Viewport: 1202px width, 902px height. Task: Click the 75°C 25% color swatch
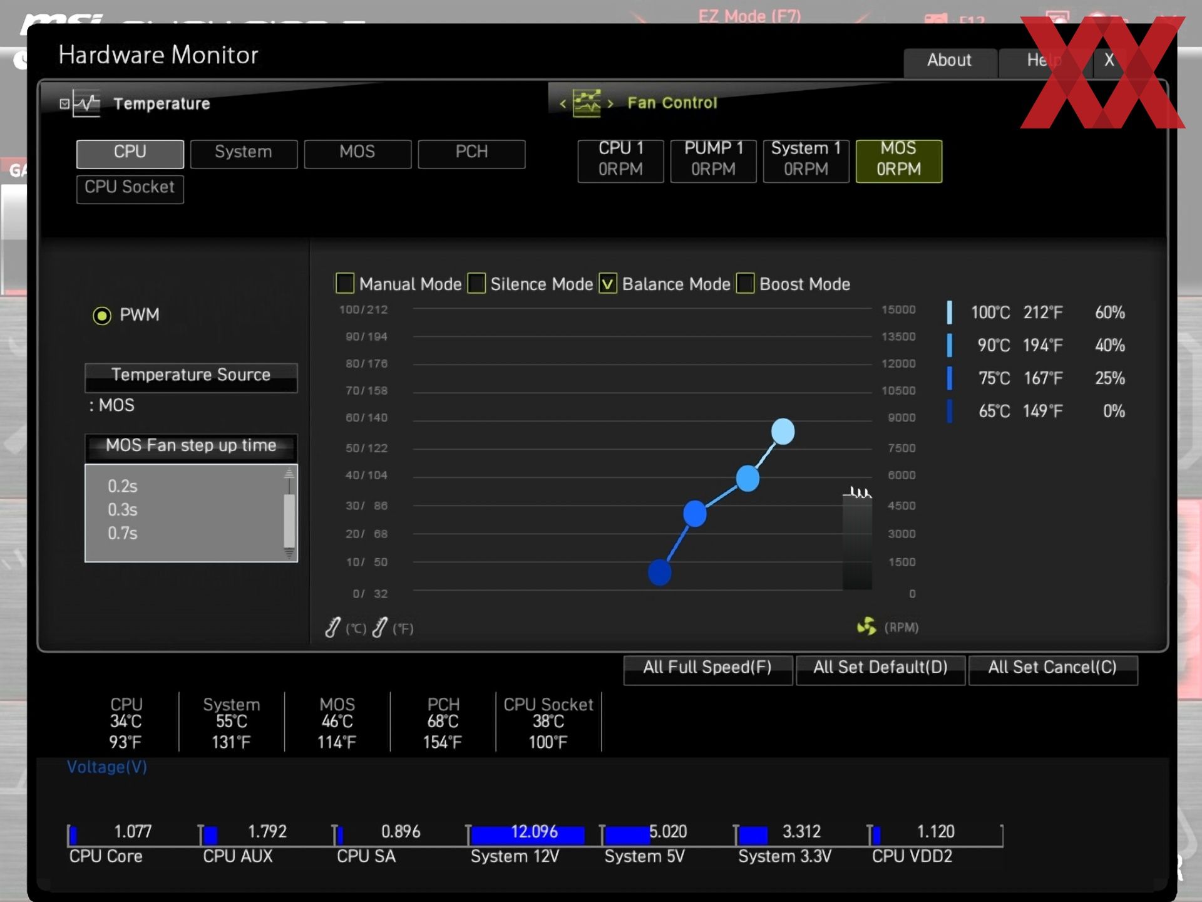[950, 378]
